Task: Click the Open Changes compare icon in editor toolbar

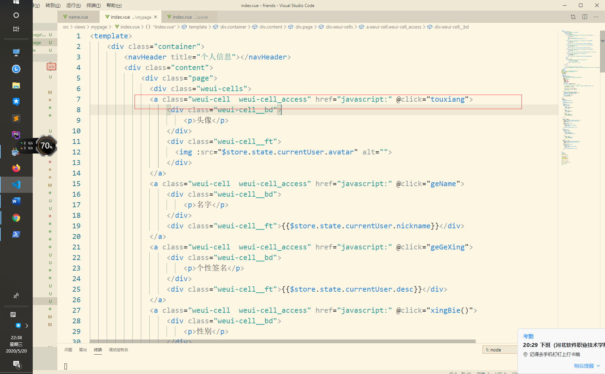Action: point(573,17)
